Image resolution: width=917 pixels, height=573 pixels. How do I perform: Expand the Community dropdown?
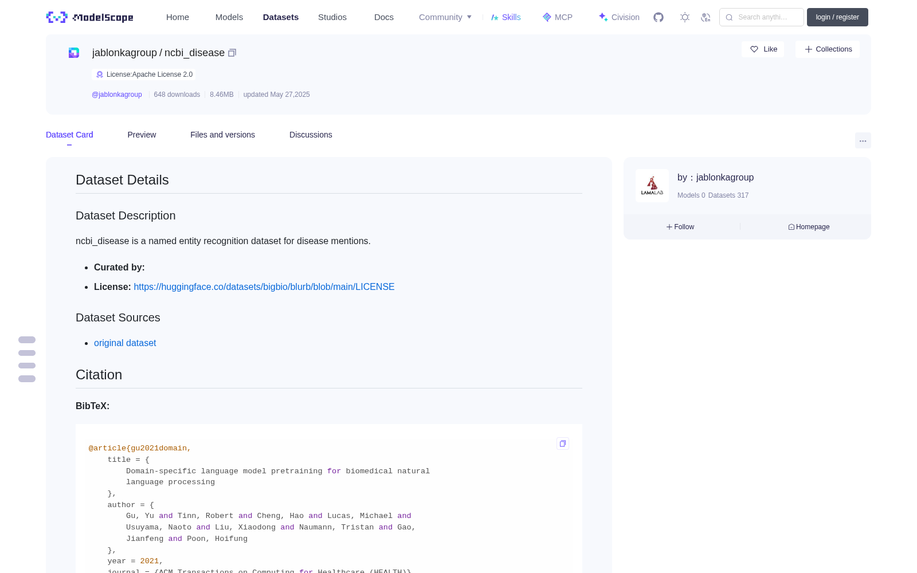[x=445, y=17]
